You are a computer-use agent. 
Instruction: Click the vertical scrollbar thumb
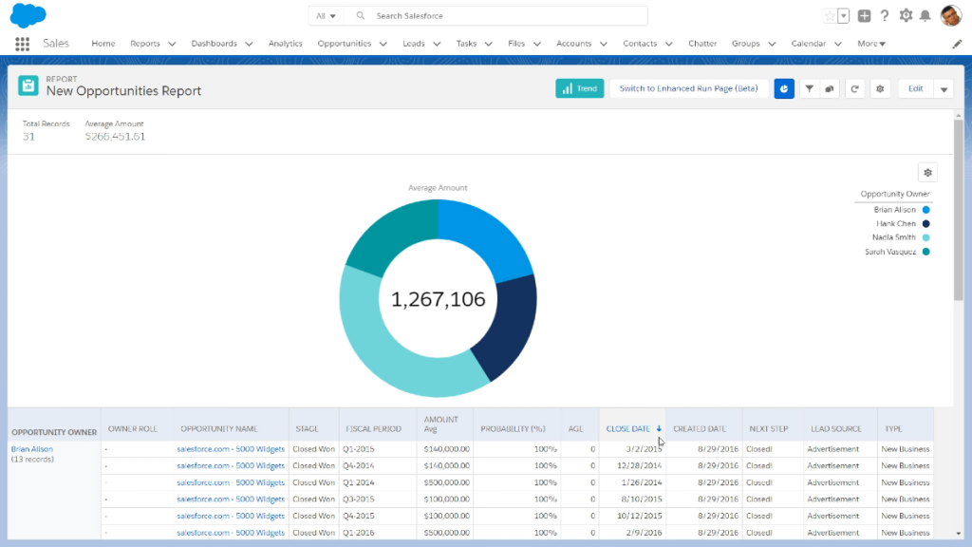point(959,211)
